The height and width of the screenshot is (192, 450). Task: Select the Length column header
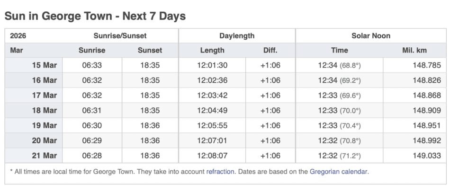pyautogui.click(x=212, y=50)
